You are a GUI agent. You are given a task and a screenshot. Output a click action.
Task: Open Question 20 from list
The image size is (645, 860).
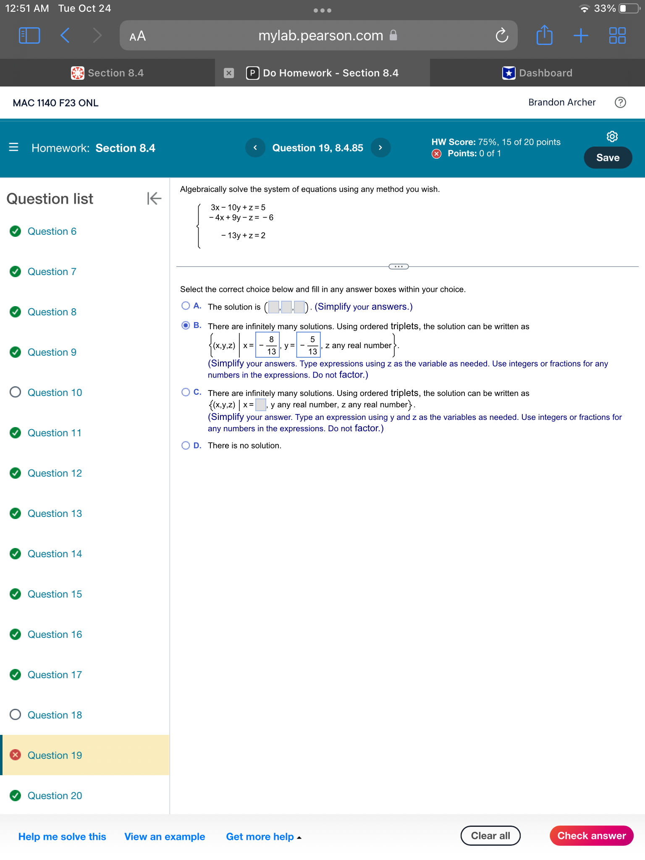pos(55,796)
